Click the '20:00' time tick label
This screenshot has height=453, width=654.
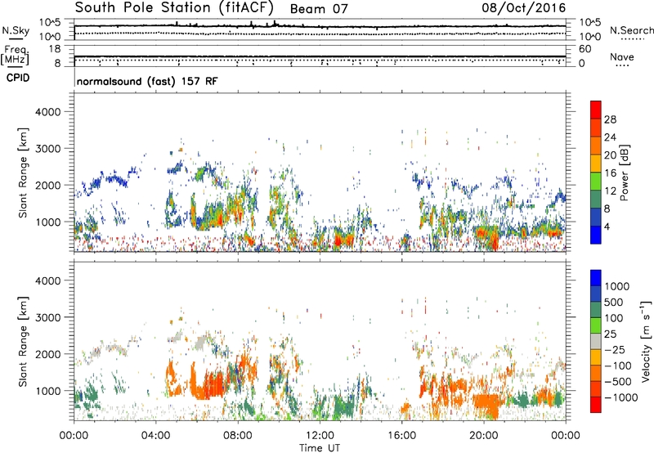coord(484,436)
